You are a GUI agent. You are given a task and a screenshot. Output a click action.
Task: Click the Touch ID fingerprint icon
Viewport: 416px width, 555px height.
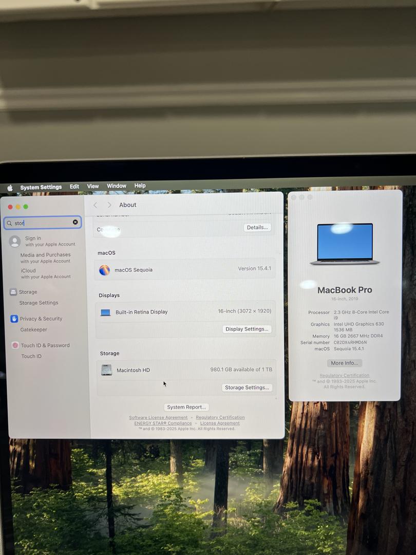click(x=15, y=345)
